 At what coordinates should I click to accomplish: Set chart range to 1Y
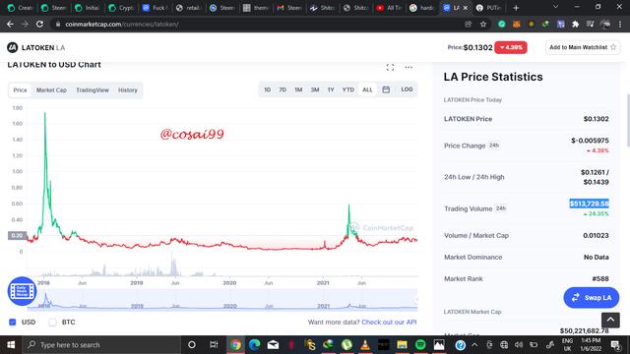point(331,89)
